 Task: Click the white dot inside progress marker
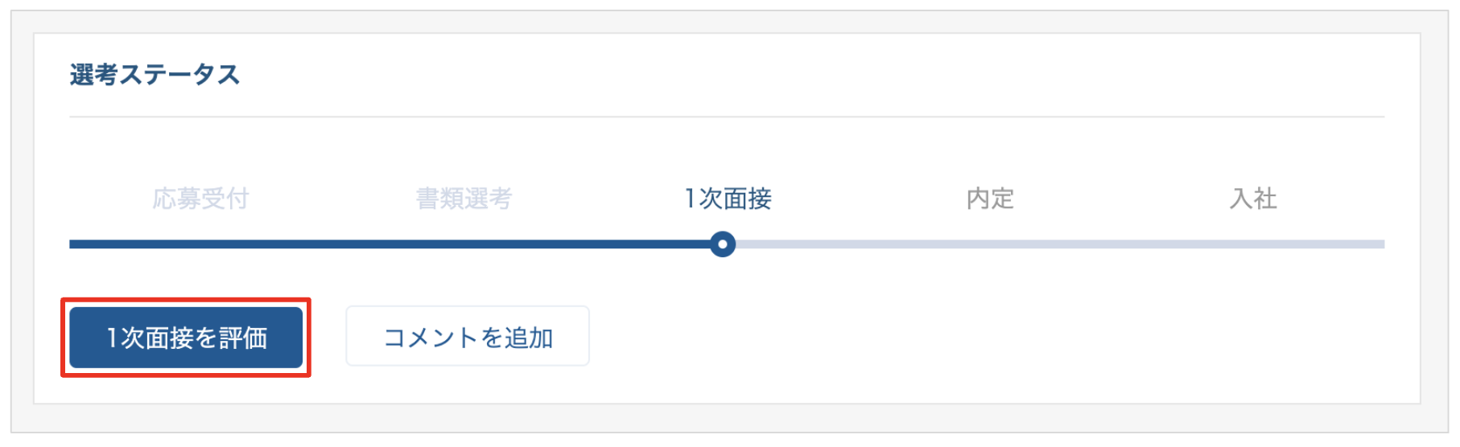pos(723,244)
